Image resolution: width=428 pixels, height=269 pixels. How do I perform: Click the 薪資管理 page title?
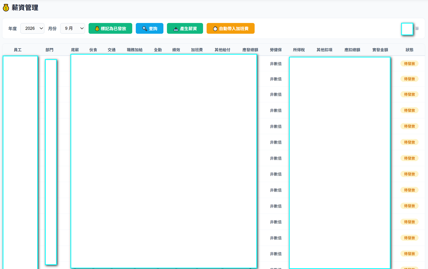click(x=25, y=8)
